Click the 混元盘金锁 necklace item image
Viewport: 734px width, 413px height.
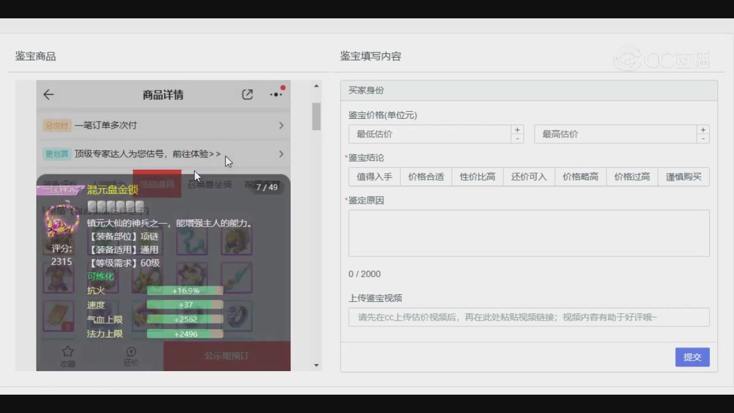coord(62,220)
